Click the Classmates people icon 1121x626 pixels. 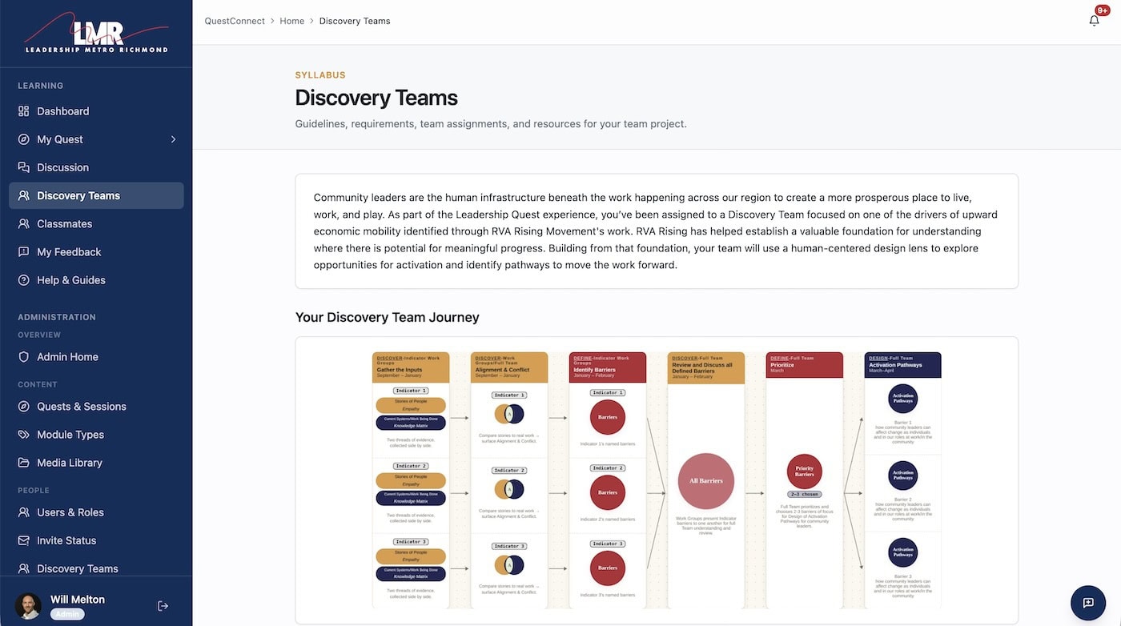24,224
